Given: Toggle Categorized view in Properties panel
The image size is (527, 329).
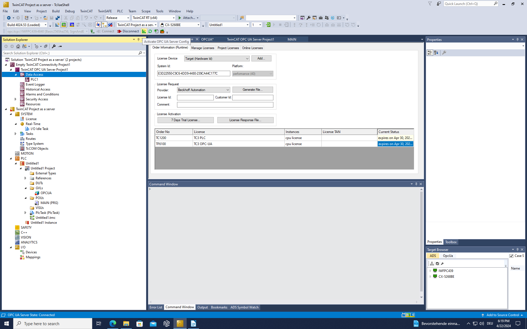Looking at the screenshot, I should point(430,53).
